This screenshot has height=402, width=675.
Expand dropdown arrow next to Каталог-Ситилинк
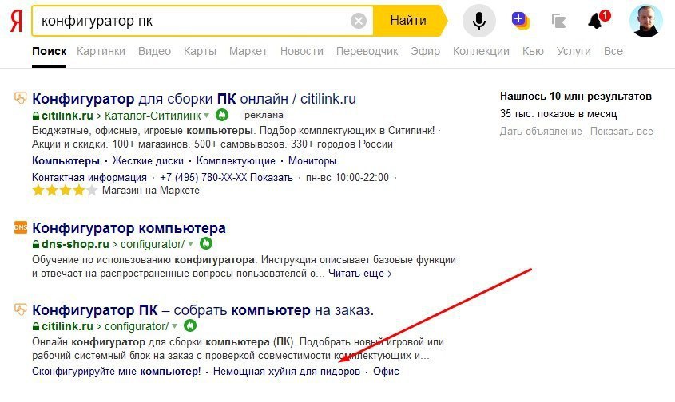click(x=207, y=115)
